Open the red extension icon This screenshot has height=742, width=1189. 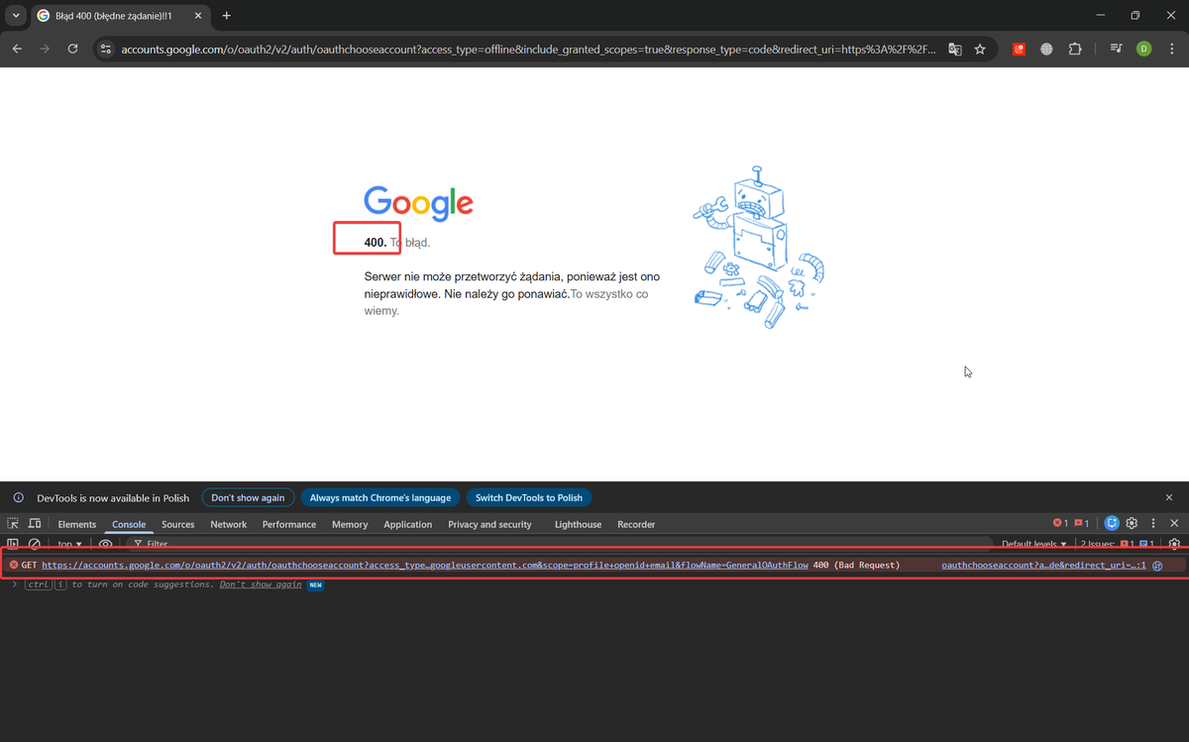coord(1019,49)
